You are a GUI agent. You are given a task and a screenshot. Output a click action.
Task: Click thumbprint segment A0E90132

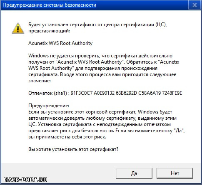(x=104, y=93)
